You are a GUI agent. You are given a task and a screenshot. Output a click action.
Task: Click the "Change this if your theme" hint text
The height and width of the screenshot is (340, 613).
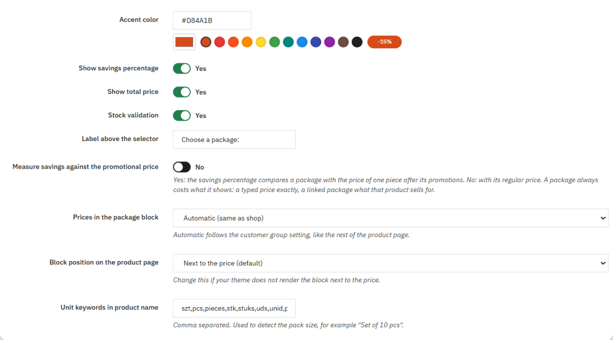point(276,280)
